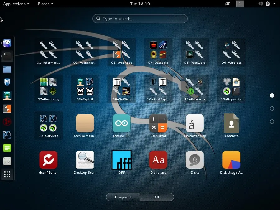Launch Armitage from the dock
This screenshot has width=280, height=210.
point(7,96)
